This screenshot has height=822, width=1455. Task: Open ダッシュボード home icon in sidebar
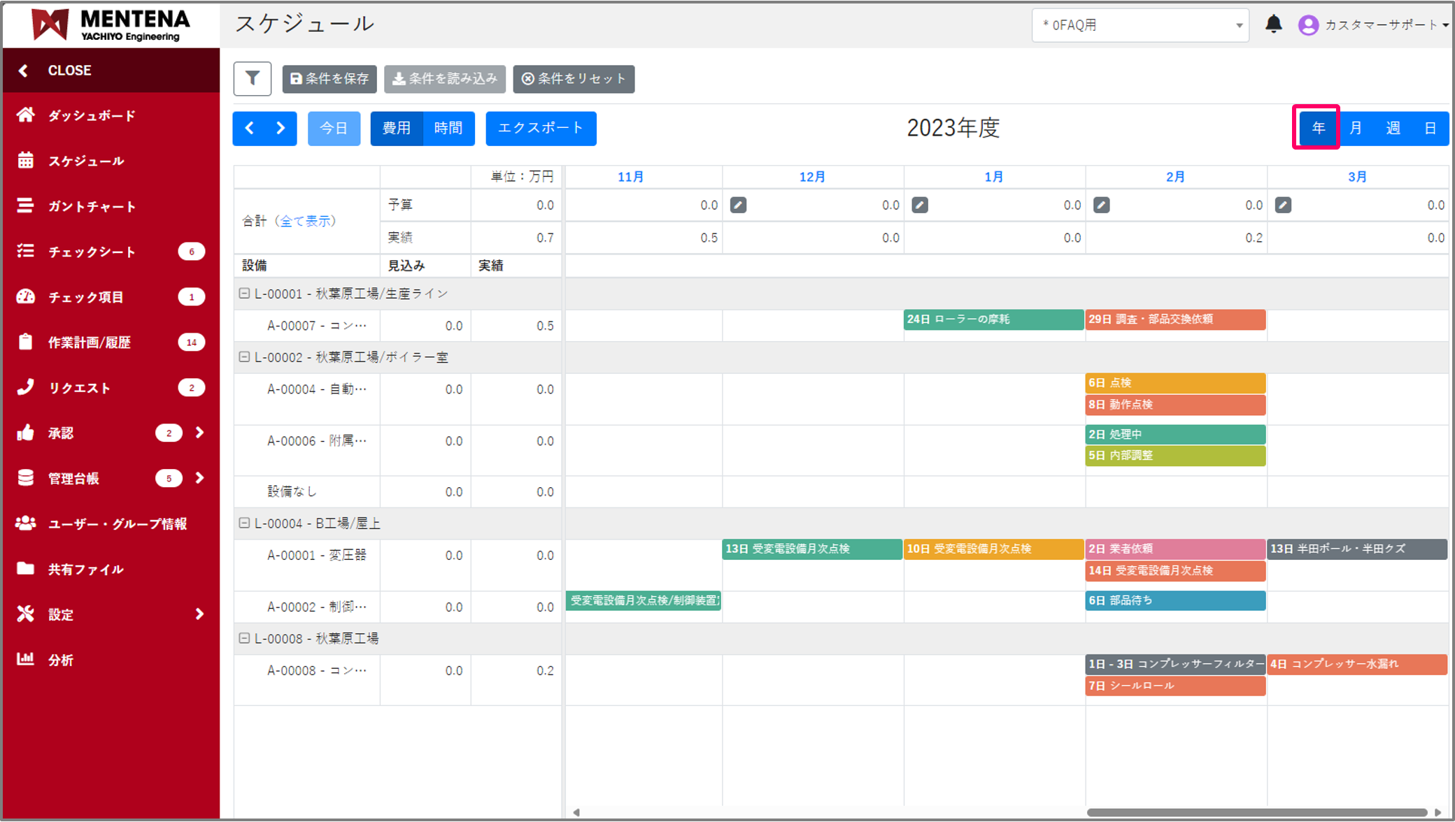pyautogui.click(x=26, y=115)
